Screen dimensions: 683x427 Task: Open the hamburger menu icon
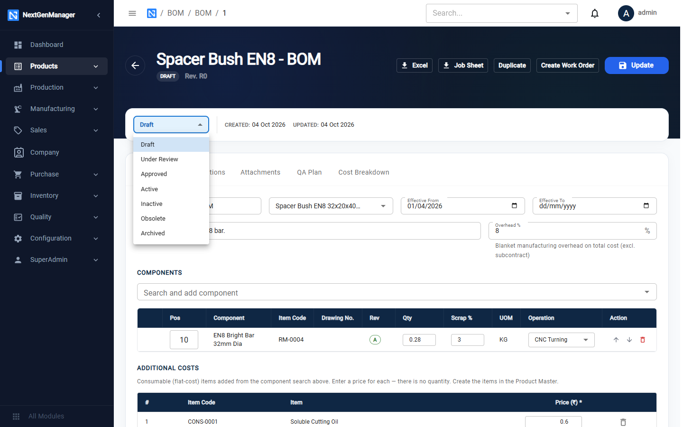(132, 13)
